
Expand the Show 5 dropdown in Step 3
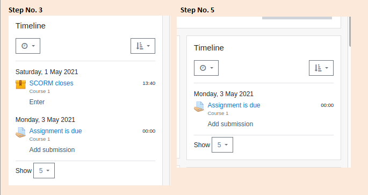[44, 171]
